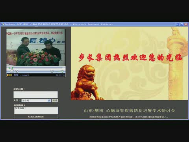This screenshot has width=189, height=142.
Task: Click the video showing two men speaking
Action: pyautogui.click(x=36, y=47)
